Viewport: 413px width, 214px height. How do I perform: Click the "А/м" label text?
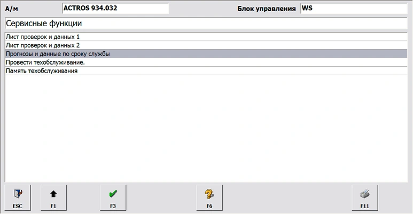pos(11,9)
